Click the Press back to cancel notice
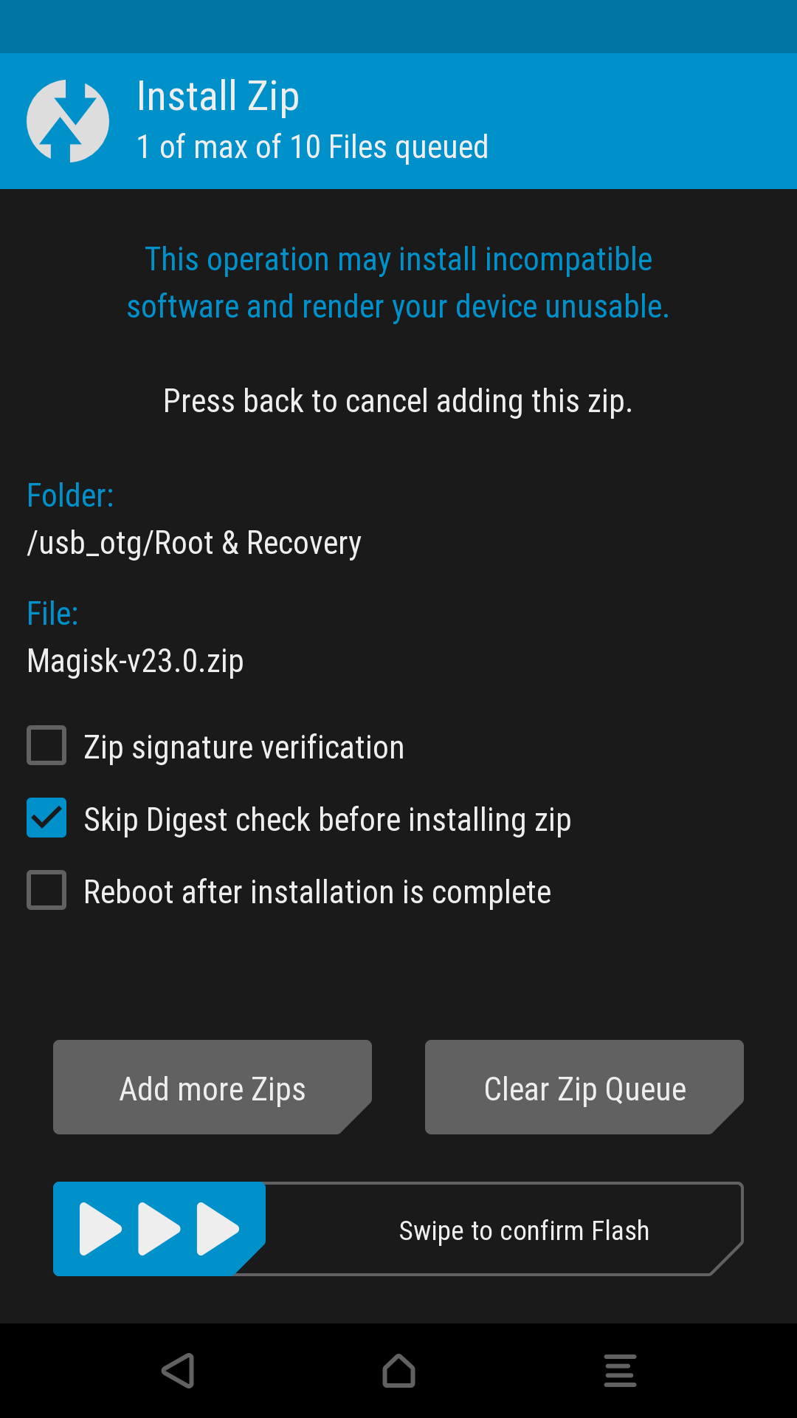 point(398,401)
